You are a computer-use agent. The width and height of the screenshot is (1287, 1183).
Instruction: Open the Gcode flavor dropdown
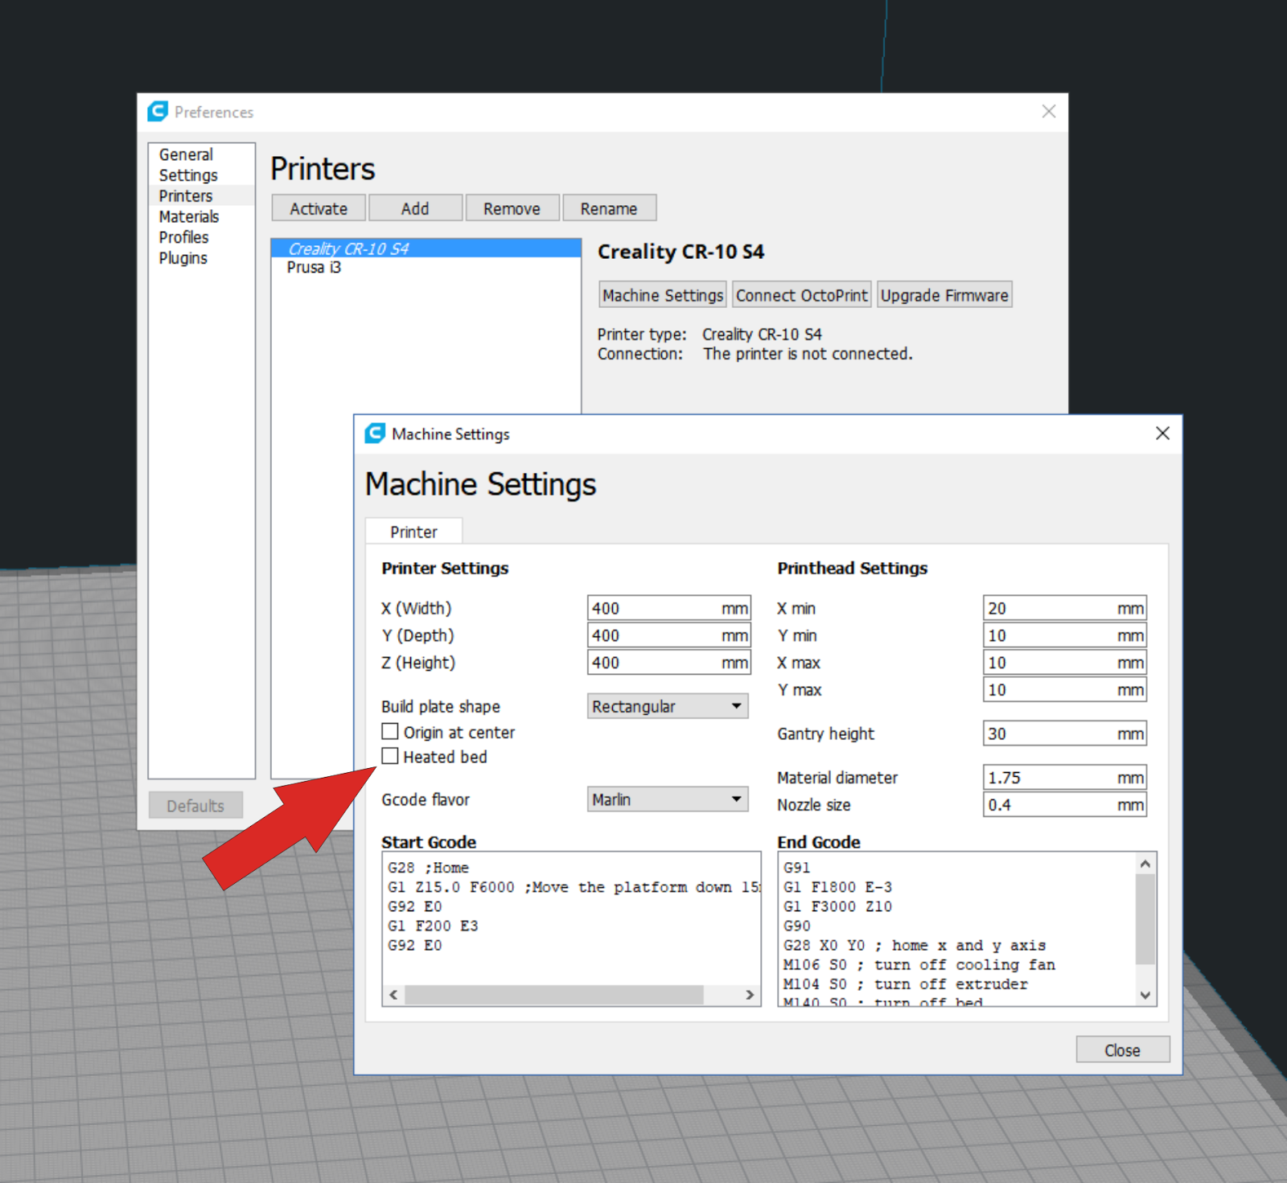[x=668, y=799]
